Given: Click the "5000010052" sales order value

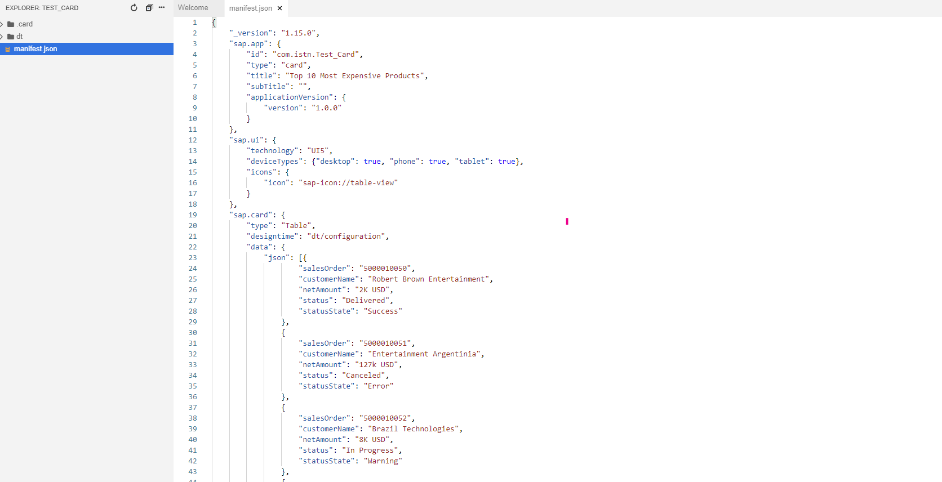Looking at the screenshot, I should coord(385,418).
